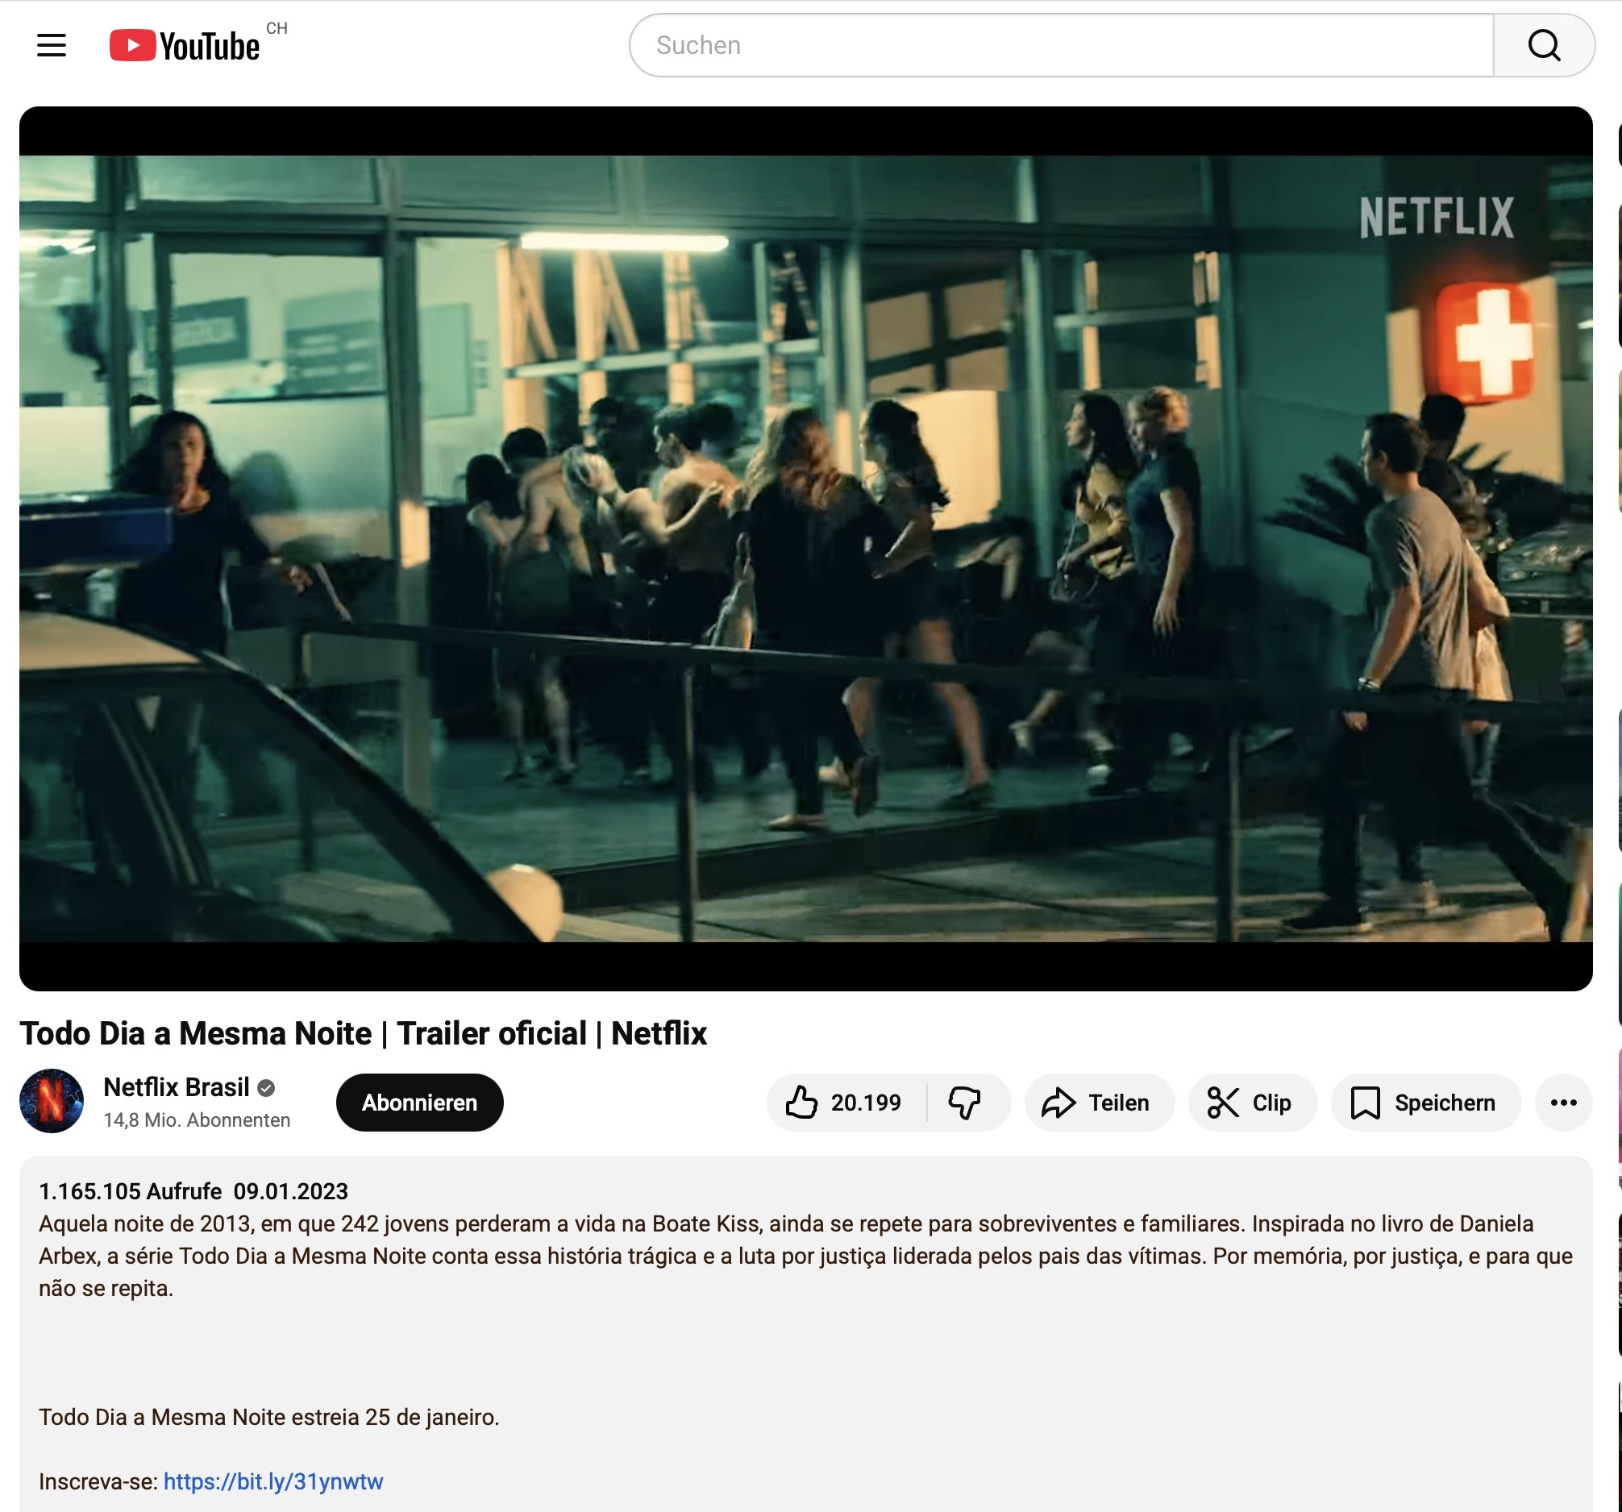This screenshot has height=1512, width=1622.
Task: Click the video player to play/pause
Action: (805, 548)
